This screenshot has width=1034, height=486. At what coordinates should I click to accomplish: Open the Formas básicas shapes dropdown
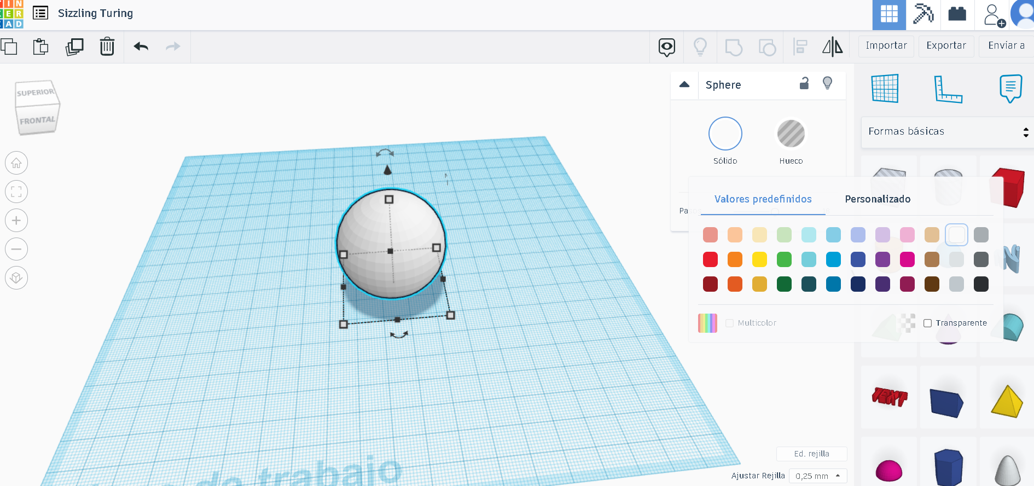coord(948,132)
